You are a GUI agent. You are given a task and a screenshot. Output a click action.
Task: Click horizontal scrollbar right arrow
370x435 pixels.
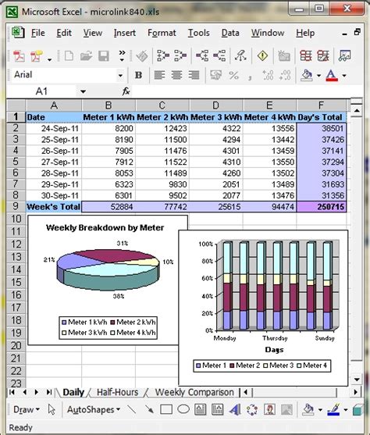click(x=355, y=392)
